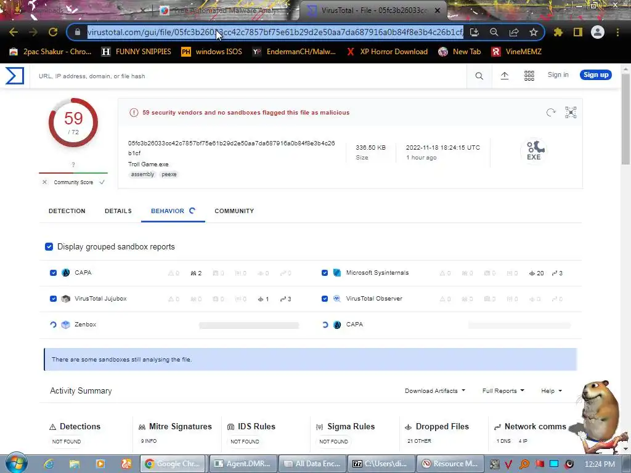Click the VirusTotal sigma logo

click(x=15, y=76)
